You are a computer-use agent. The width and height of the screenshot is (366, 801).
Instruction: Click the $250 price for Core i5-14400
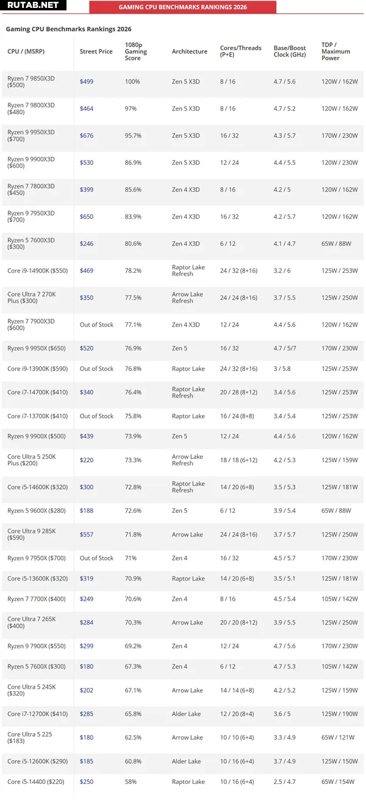86,782
